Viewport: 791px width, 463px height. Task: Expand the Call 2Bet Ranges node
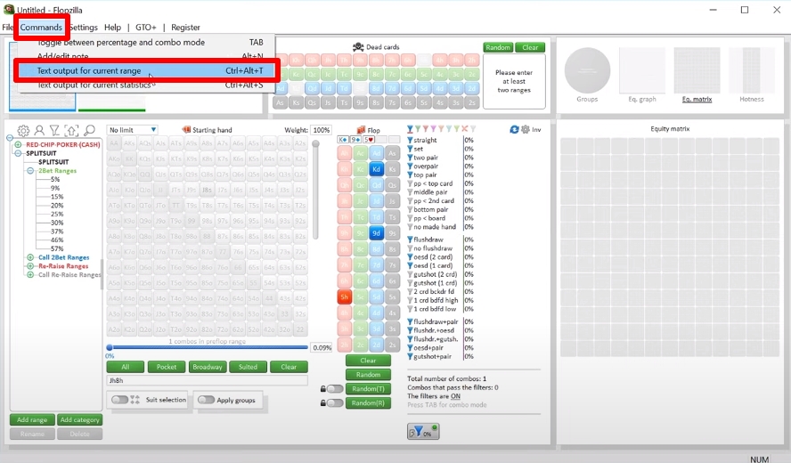point(30,257)
